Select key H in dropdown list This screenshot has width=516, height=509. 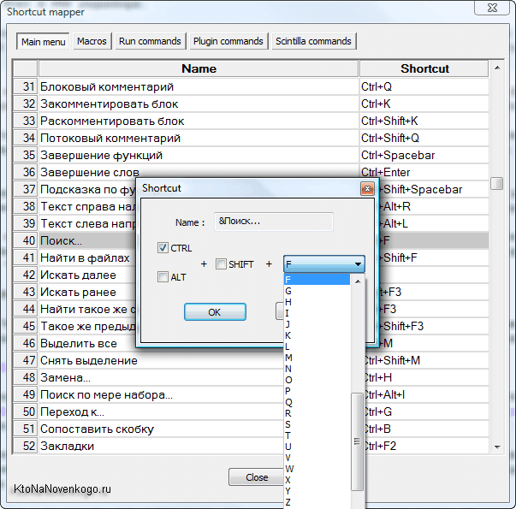pos(317,302)
